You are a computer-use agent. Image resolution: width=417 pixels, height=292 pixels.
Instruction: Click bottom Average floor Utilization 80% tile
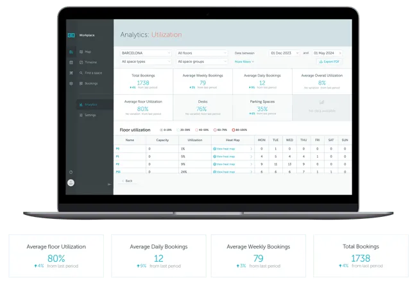[x=56, y=256]
